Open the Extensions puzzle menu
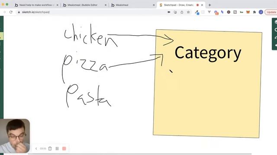Viewport: 277px width, 155px height. (x=254, y=12)
